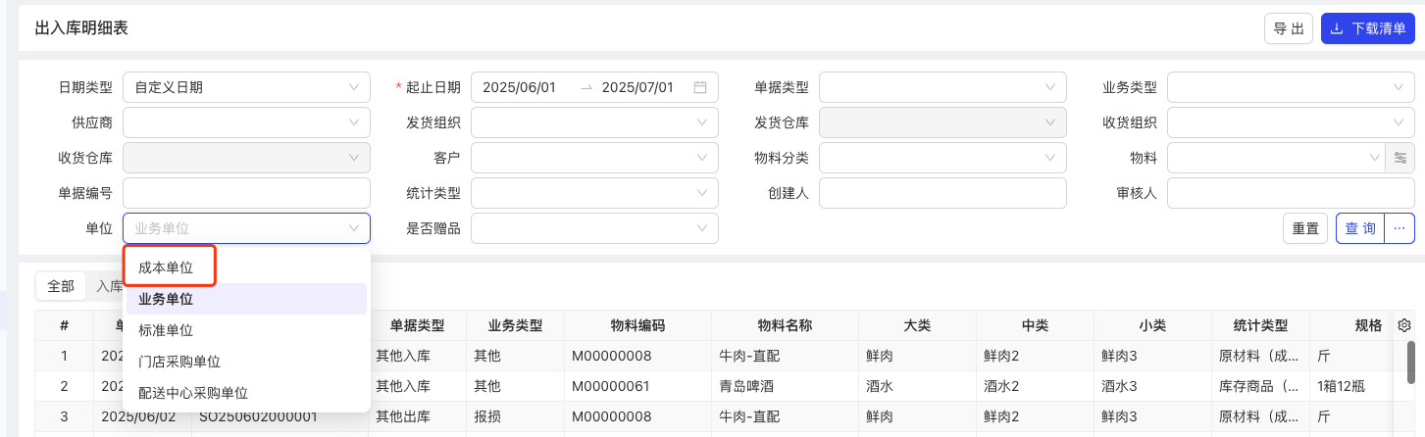Click the 业务类型 column header

515,326
